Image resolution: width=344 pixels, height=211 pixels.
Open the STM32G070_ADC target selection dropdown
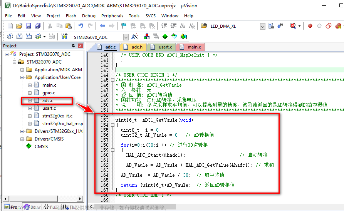(126, 37)
